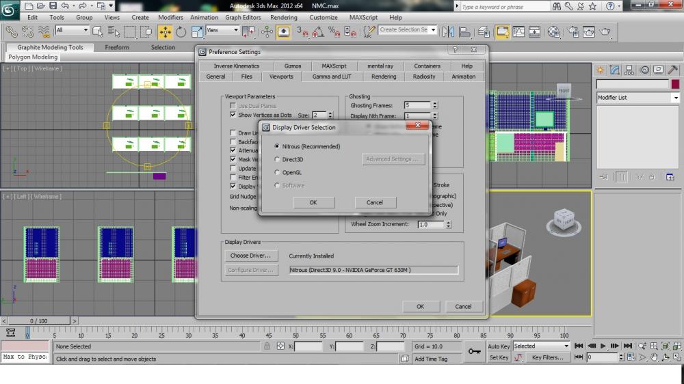
Task: Adjust Wheel Zoom Increment spinner arrows
Action: pos(448,225)
